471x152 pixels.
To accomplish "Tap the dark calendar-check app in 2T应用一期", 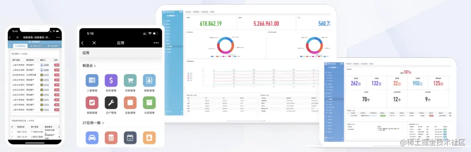I will pos(130,138).
